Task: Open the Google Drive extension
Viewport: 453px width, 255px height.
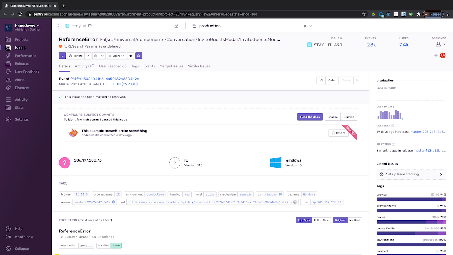Action: (x=373, y=14)
